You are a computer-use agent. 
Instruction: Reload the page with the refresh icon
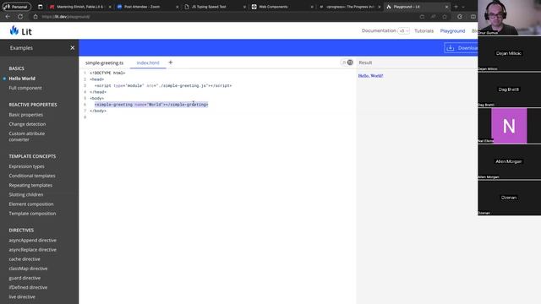tap(20, 17)
